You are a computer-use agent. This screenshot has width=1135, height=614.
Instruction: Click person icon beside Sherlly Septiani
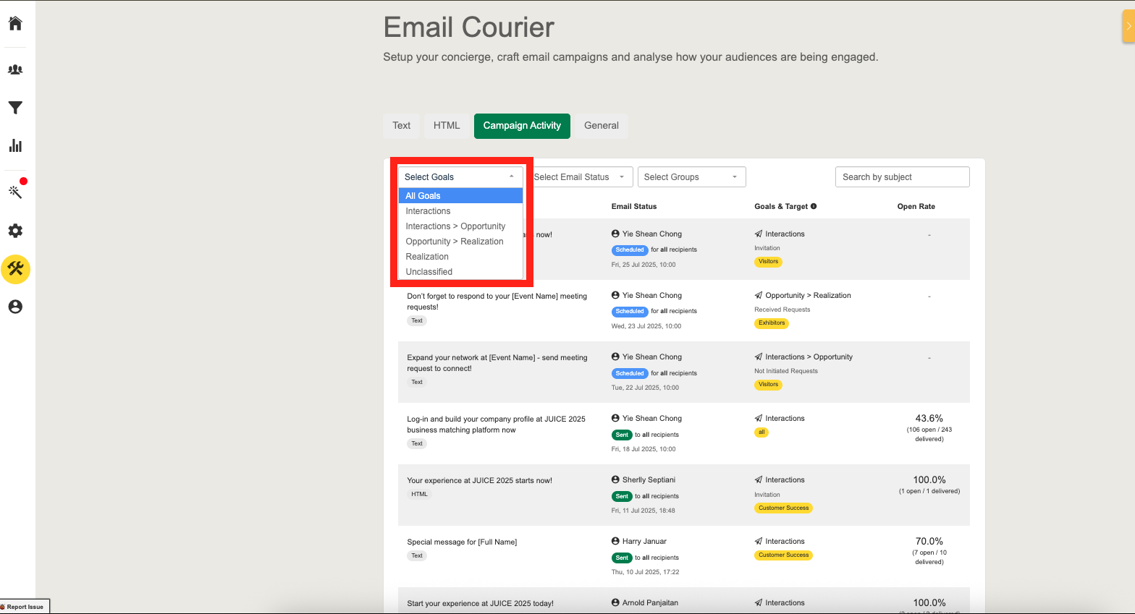tap(615, 479)
